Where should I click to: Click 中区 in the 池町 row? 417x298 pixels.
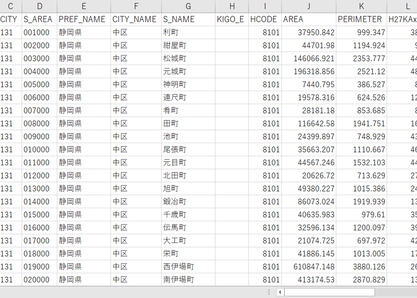tap(136, 136)
